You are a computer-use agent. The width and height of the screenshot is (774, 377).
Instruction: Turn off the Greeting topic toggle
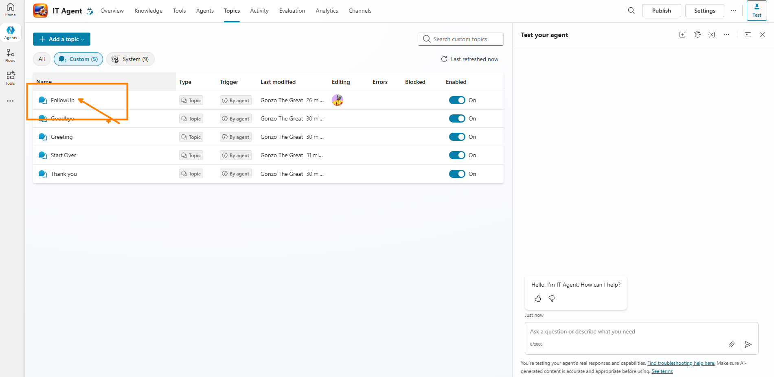(x=457, y=137)
